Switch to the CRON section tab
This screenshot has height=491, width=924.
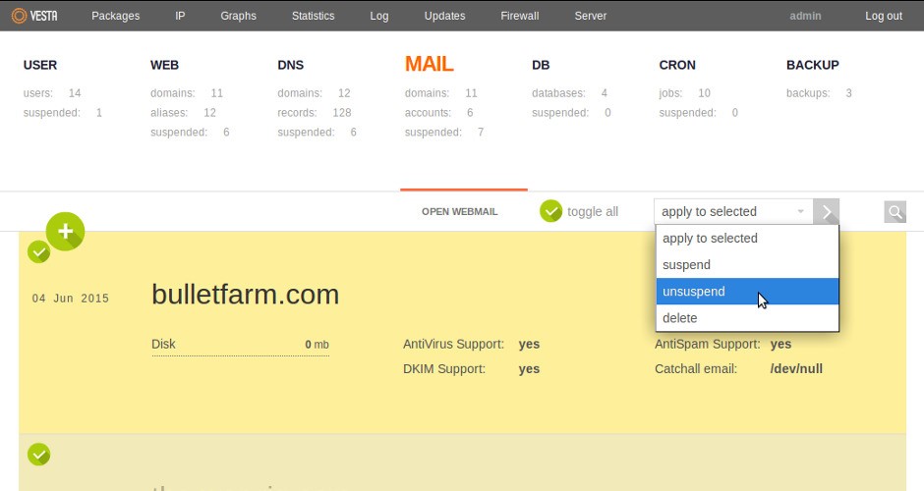coord(677,65)
